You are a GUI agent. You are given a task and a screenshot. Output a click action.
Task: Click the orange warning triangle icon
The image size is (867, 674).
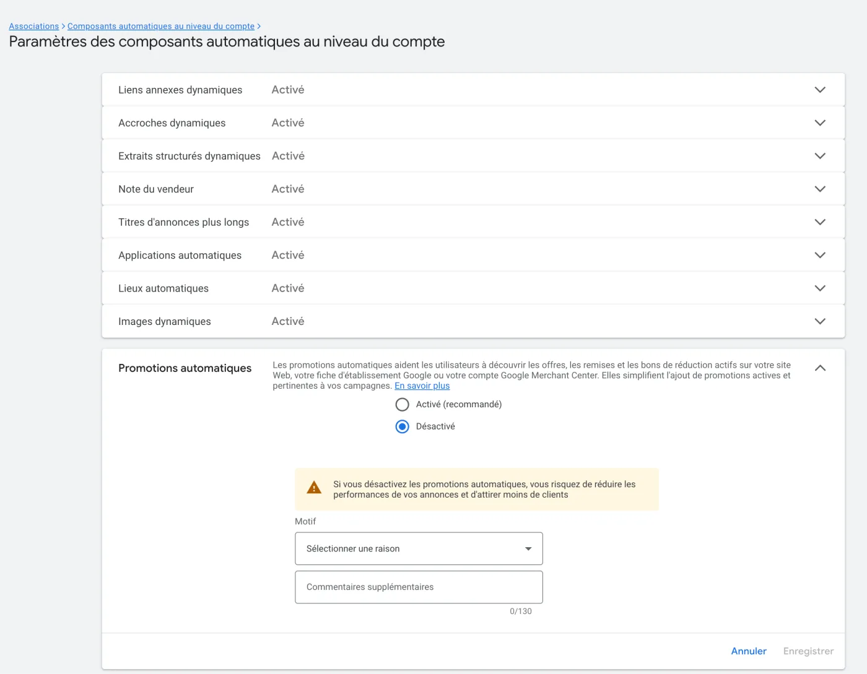[314, 488]
